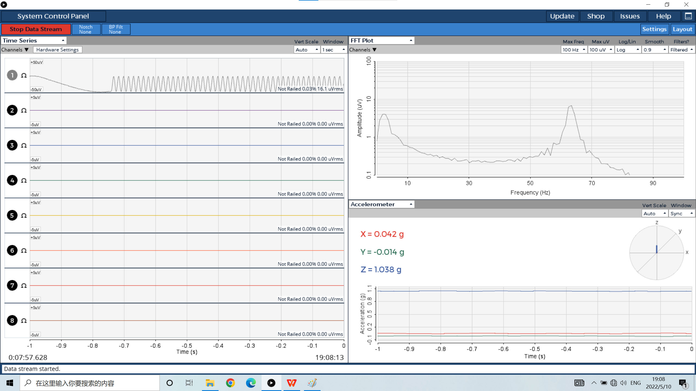
Task: Open the console window icon beside Help
Action: click(x=688, y=16)
